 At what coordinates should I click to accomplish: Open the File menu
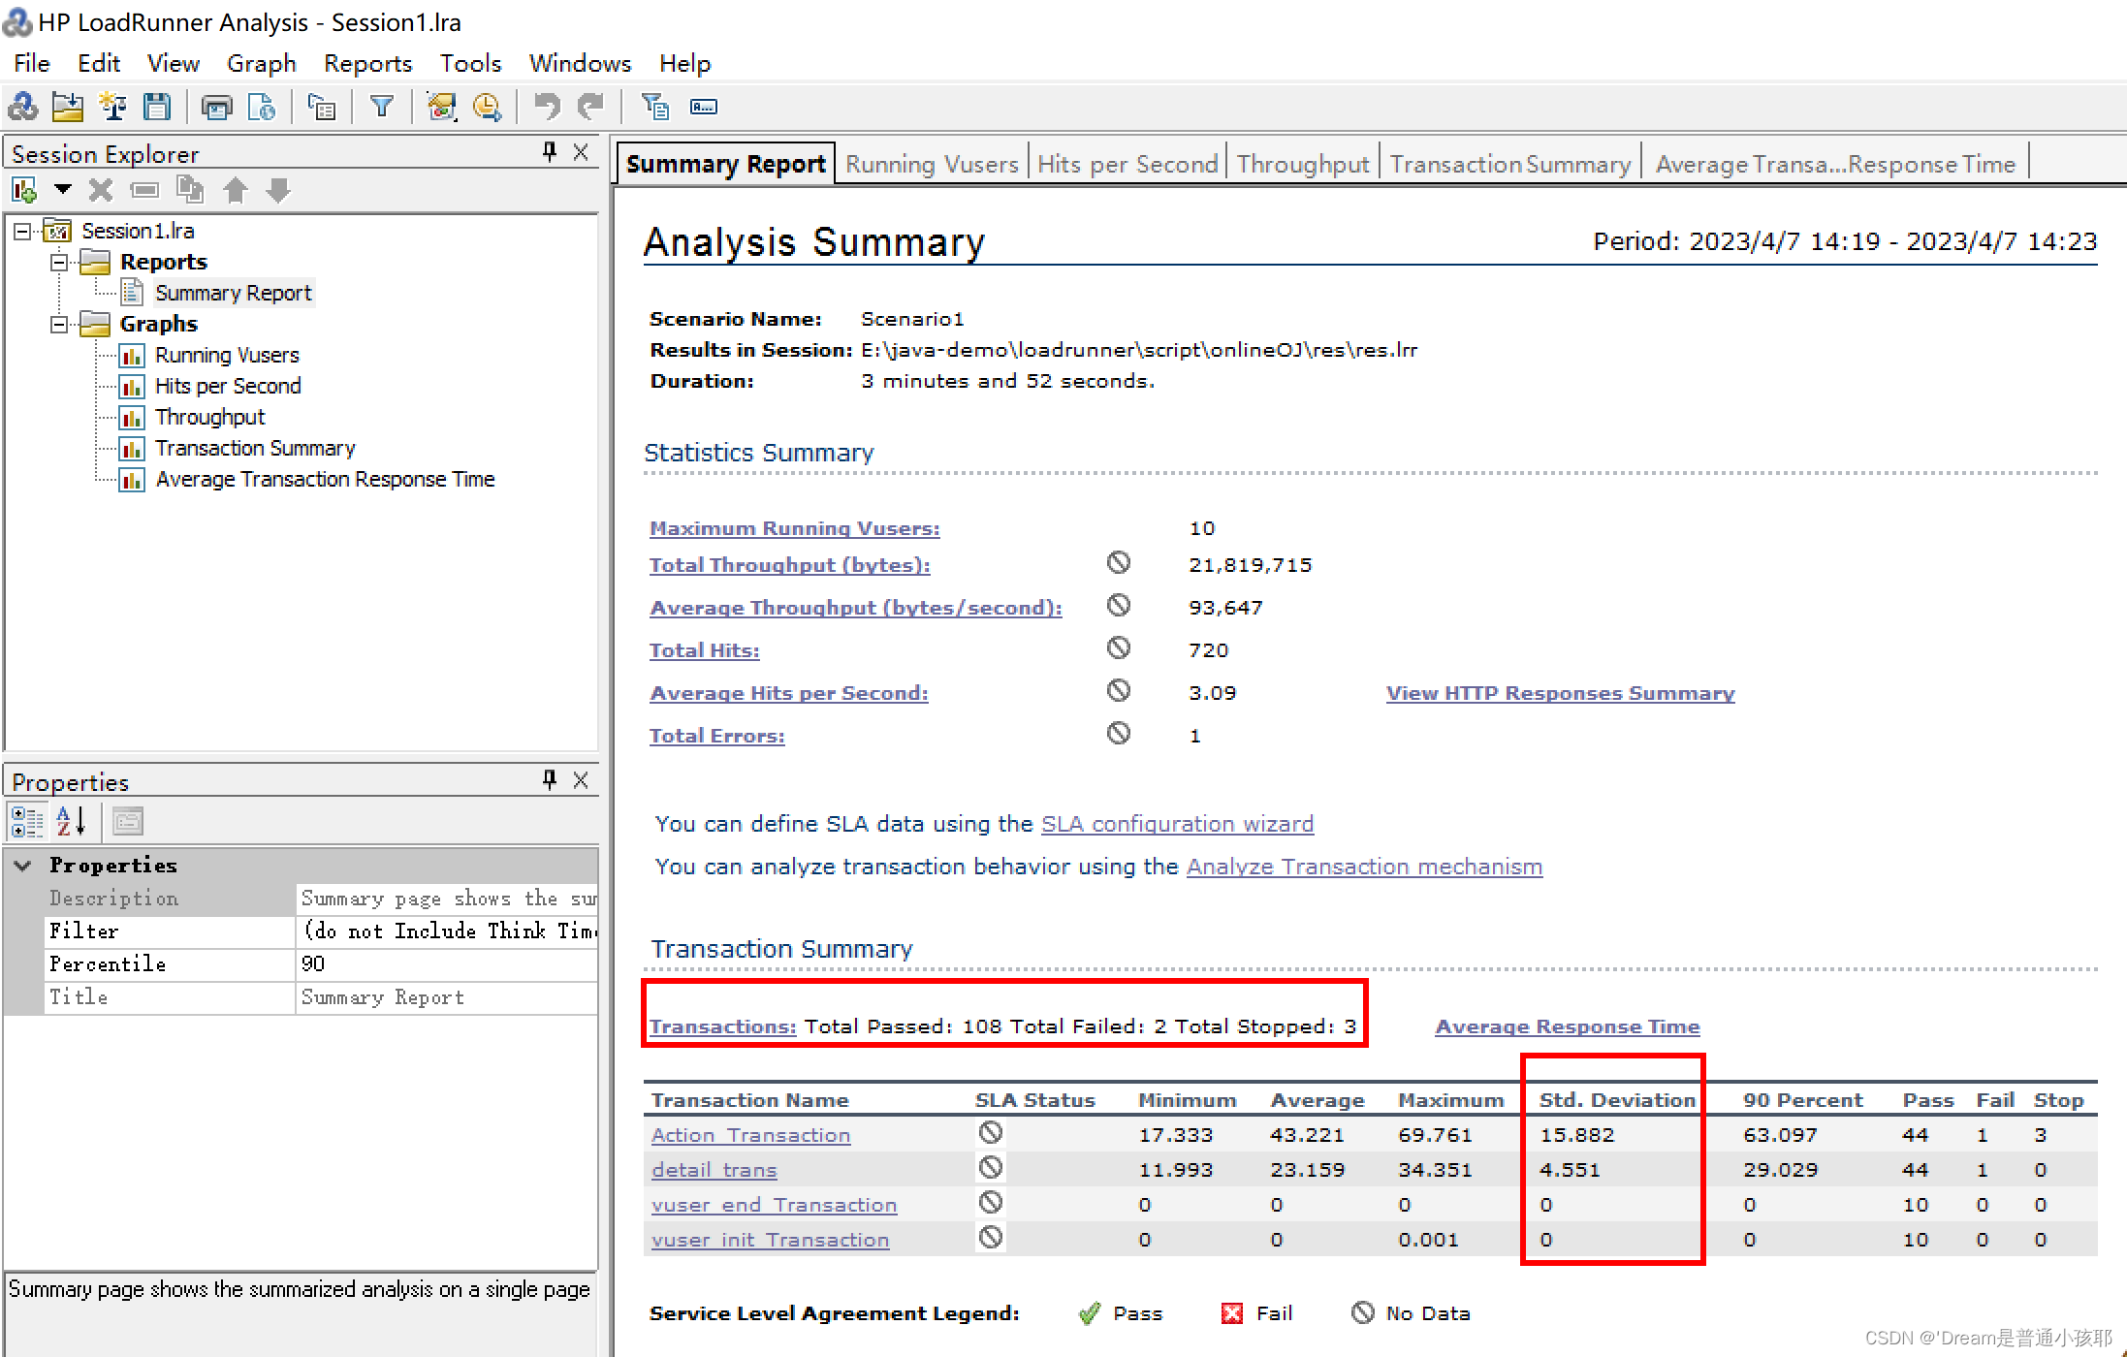[32, 63]
